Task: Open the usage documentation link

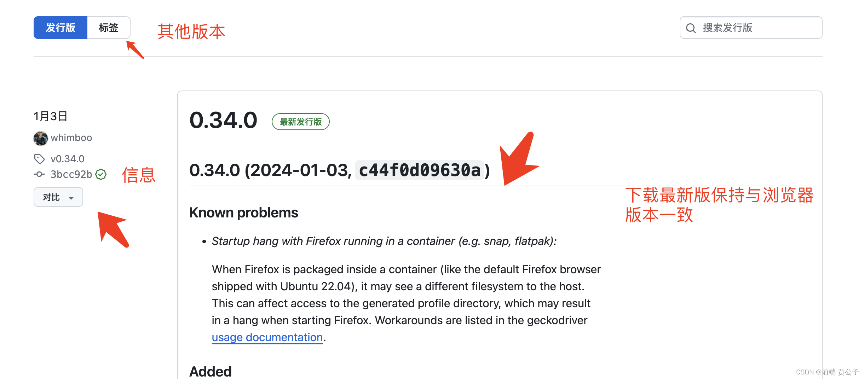Action: [x=267, y=337]
